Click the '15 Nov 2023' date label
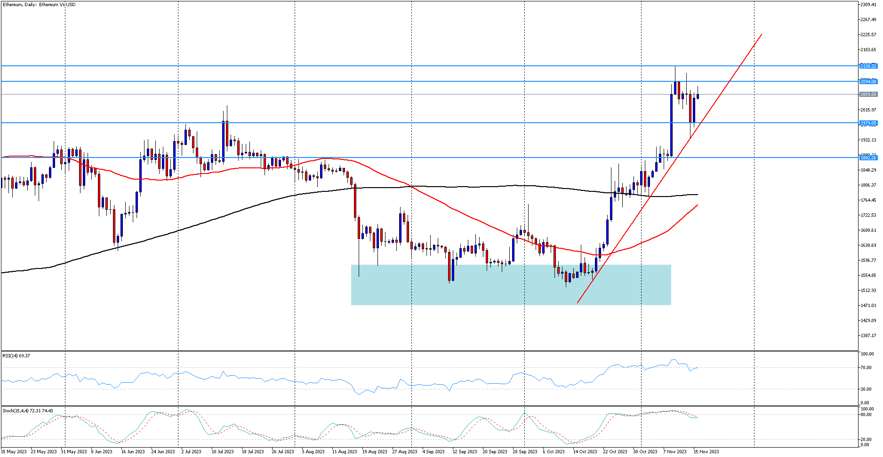The width and height of the screenshot is (883, 457). [x=706, y=452]
